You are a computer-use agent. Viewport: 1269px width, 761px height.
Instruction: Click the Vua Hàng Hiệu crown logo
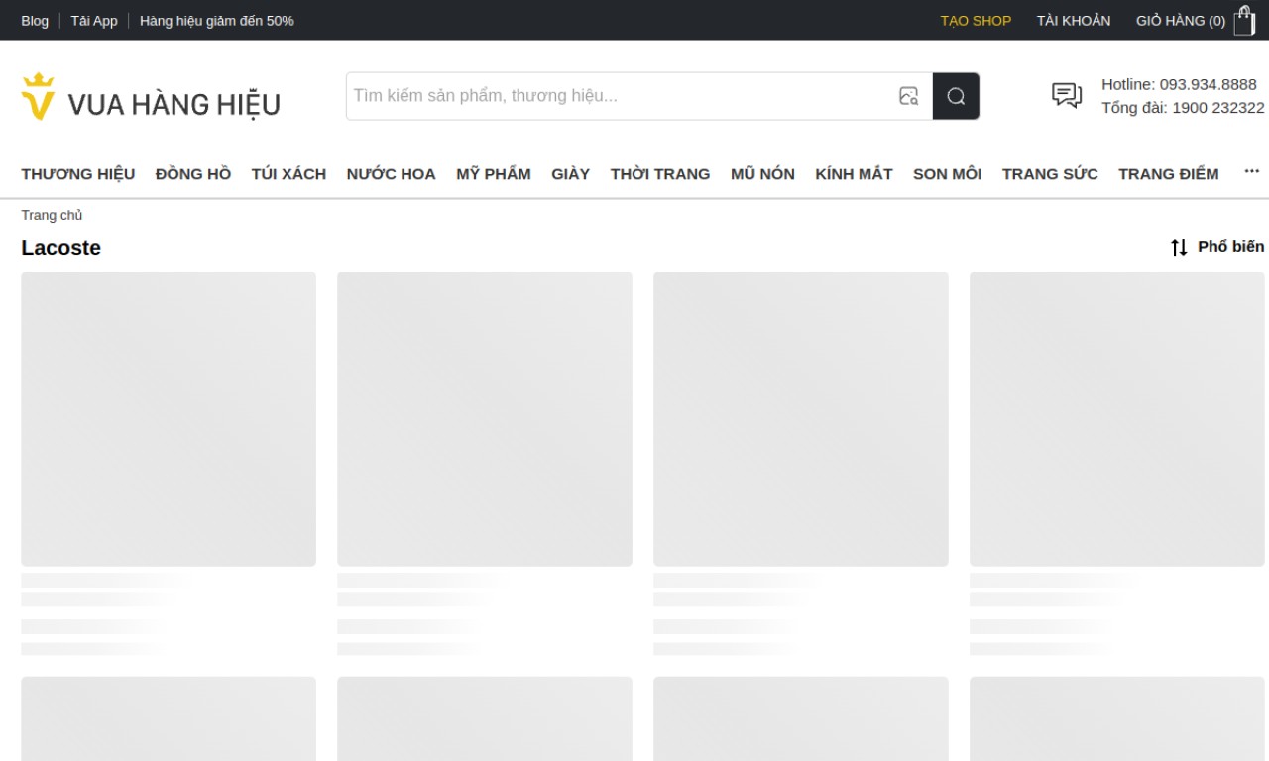click(x=39, y=97)
